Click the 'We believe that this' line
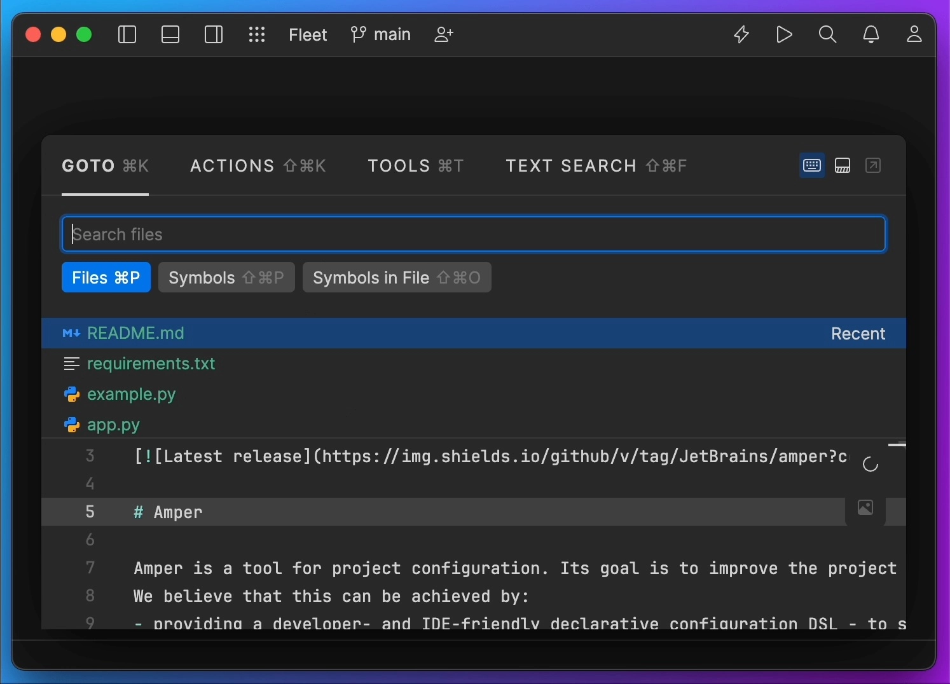The image size is (950, 684). [x=331, y=596]
